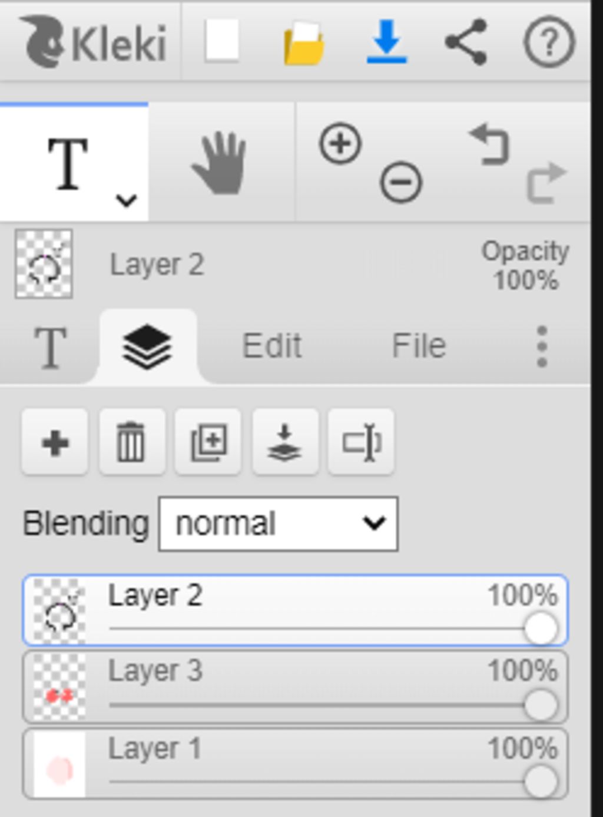Open the Blending mode dropdown
603x817 pixels.
pyautogui.click(x=278, y=524)
